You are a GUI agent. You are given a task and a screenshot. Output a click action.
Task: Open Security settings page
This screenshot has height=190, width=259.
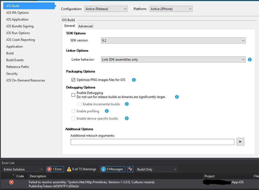(x=12, y=74)
